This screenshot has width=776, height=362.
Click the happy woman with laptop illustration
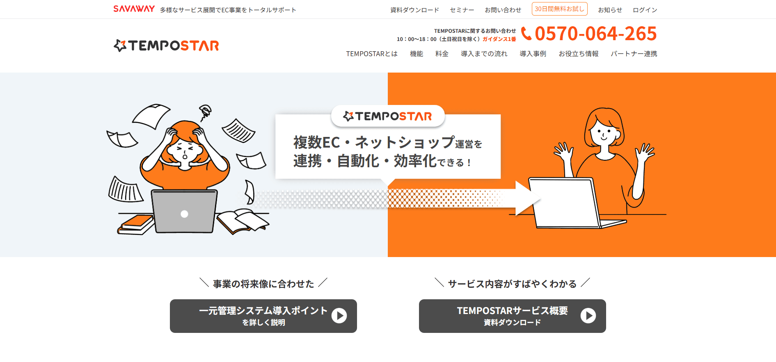click(589, 168)
